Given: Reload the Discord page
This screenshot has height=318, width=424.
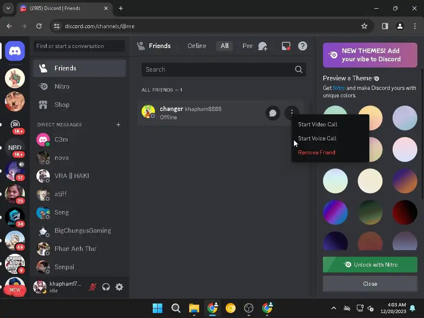Looking at the screenshot, I should click(39, 26).
